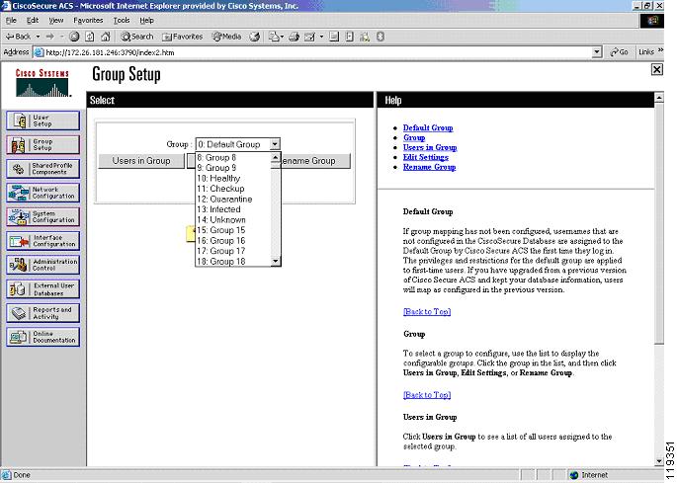Open the Default Group help link
Viewport: 677px width, 483px height.
428,127
